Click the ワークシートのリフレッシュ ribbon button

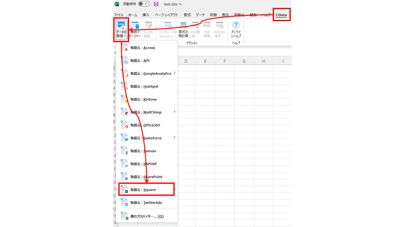tap(168, 30)
